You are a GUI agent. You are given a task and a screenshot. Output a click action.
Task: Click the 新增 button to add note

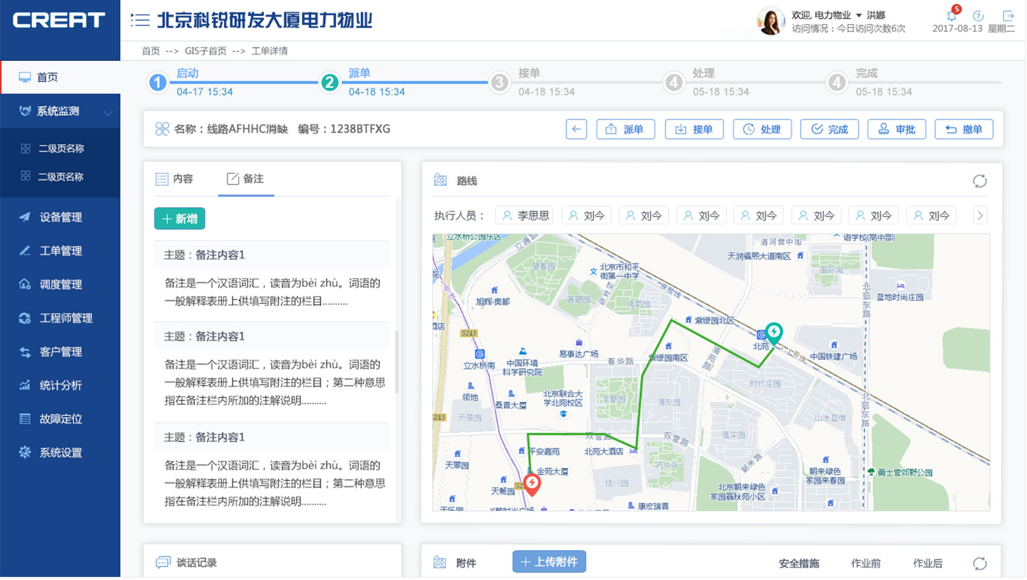pos(180,218)
